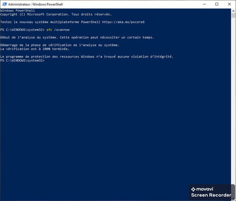Maximize the PowerShell window
This screenshot has width=236, height=201.
point(217,4)
